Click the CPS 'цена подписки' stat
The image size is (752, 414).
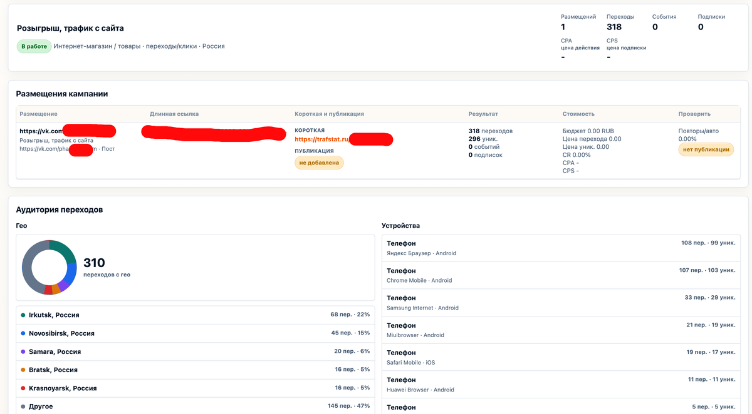(x=626, y=49)
